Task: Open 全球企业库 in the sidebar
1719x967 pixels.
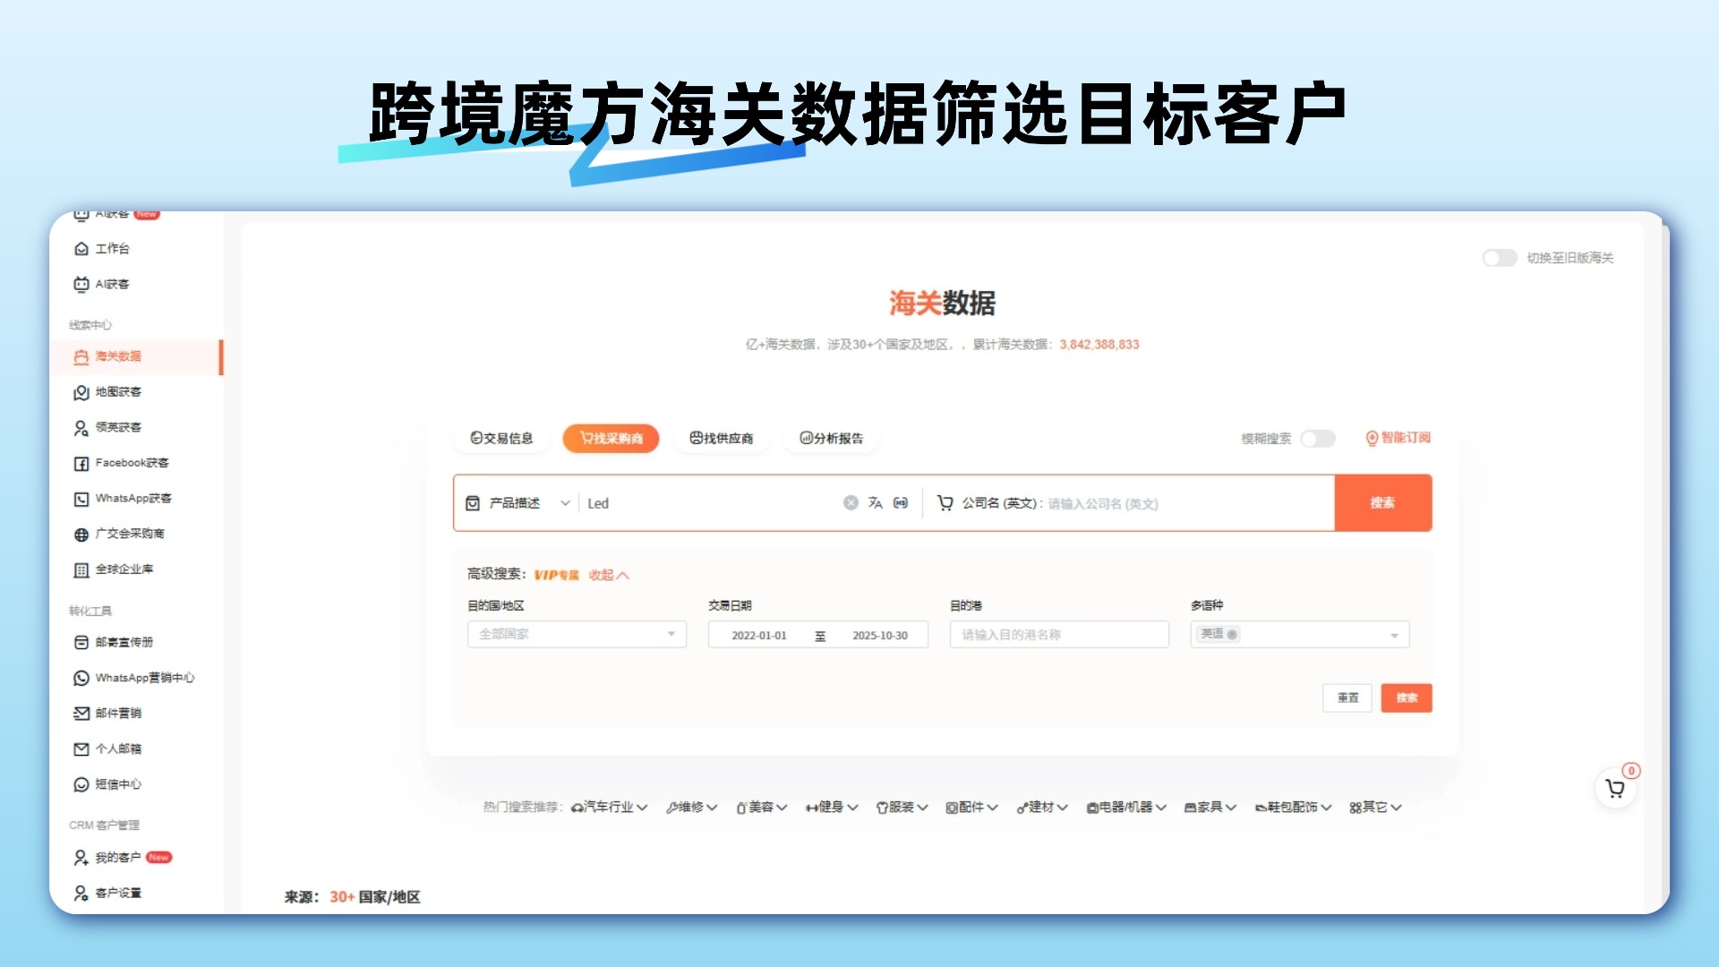Action: (124, 569)
